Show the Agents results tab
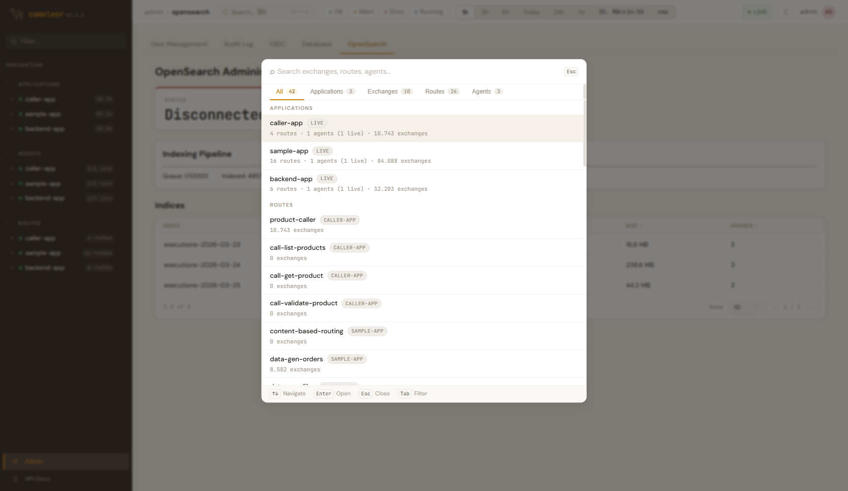 click(487, 92)
